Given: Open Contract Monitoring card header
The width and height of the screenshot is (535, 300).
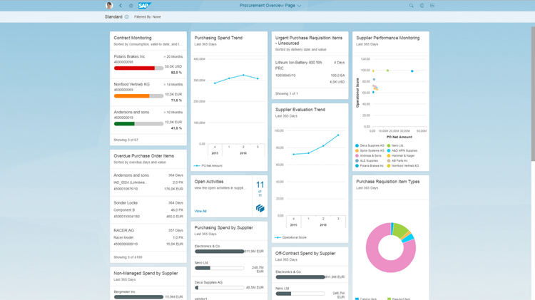Looking at the screenshot, I should [132, 38].
